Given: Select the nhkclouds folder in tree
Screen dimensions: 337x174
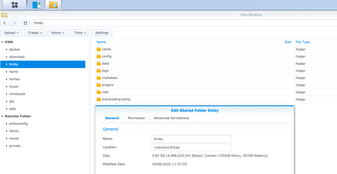Looking at the screenshot, I should pos(17,94).
